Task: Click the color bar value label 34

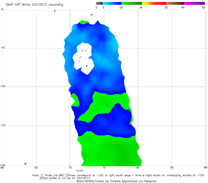Action: (x=141, y=7)
